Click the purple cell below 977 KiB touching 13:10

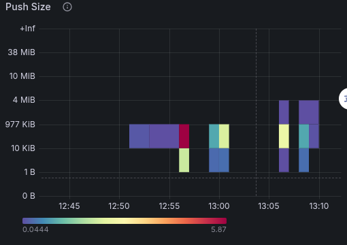[314, 136]
